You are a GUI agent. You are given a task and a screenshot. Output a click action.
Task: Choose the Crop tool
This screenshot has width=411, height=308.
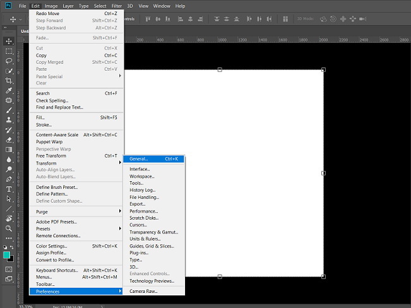[9, 81]
